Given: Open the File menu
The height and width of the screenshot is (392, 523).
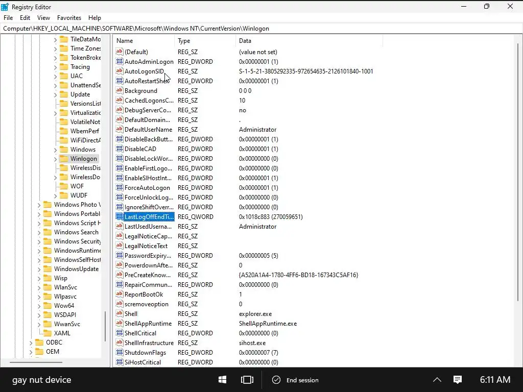Looking at the screenshot, I should point(8,18).
